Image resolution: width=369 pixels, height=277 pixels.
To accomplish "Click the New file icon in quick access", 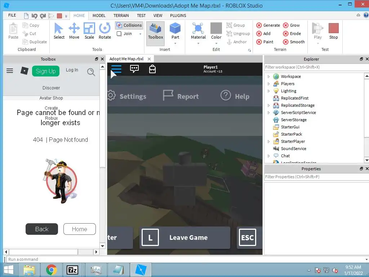I will pyautogui.click(x=26, y=16).
